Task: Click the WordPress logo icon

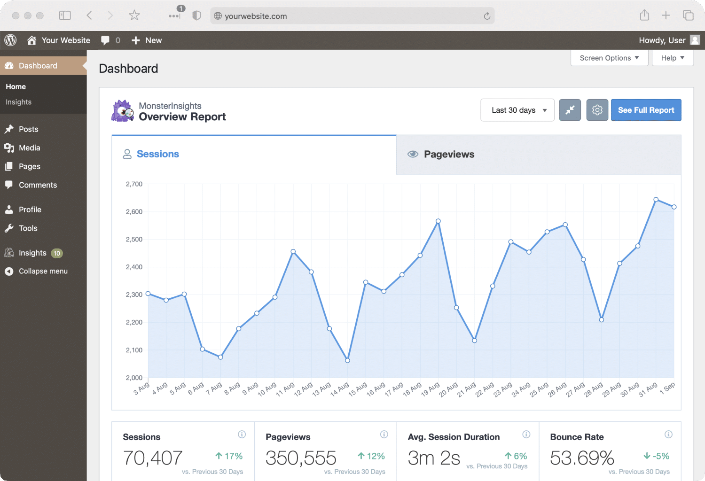Action: pos(10,40)
